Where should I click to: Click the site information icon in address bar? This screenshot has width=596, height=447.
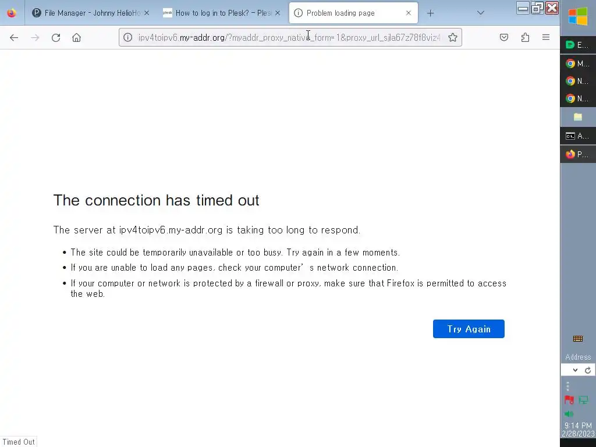(x=127, y=37)
